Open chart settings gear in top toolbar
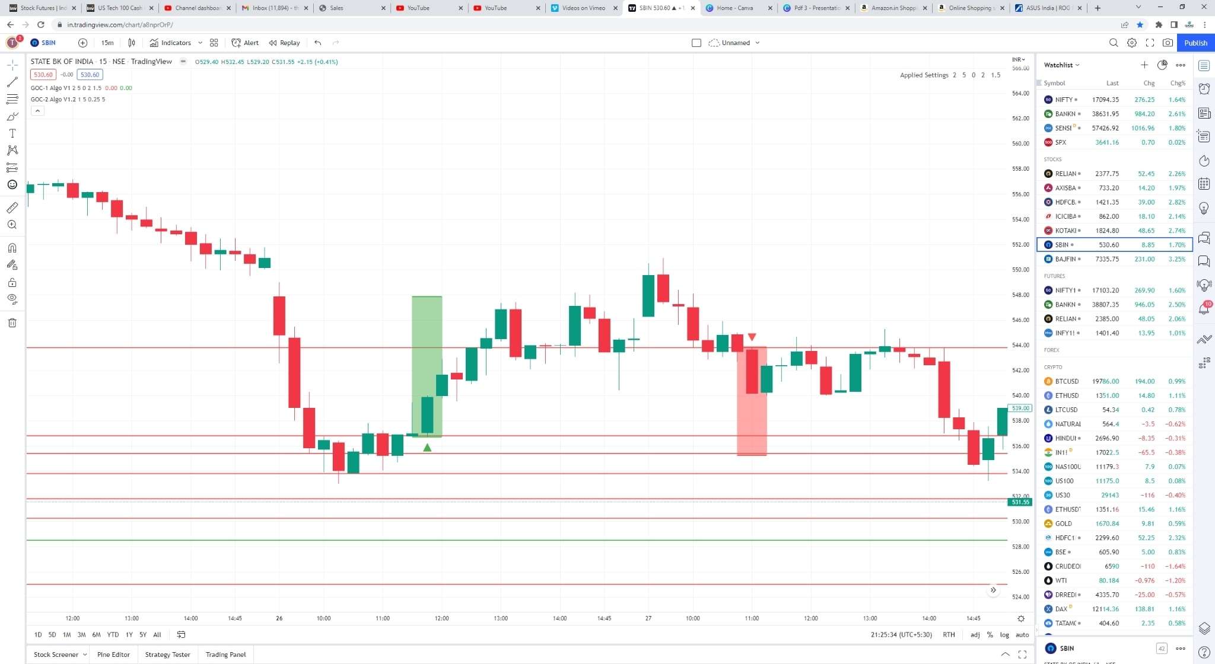1215x664 pixels. pyautogui.click(x=1132, y=43)
